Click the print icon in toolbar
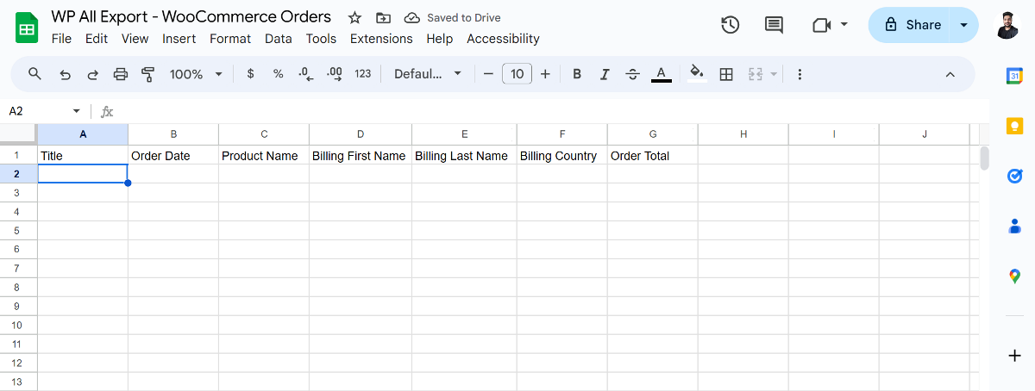This screenshot has width=1035, height=391. tap(121, 74)
